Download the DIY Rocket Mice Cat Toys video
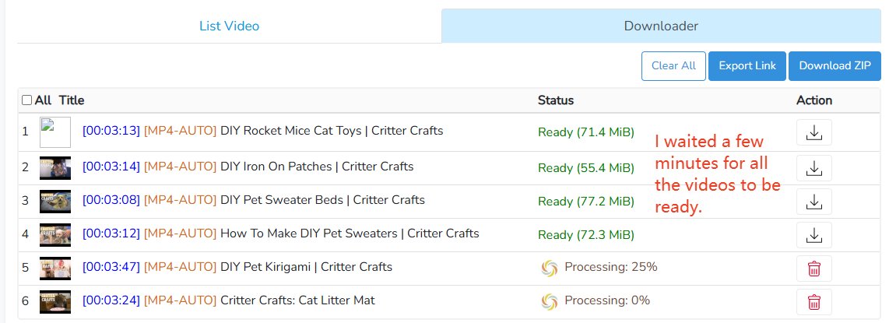The image size is (889, 323). tap(813, 132)
